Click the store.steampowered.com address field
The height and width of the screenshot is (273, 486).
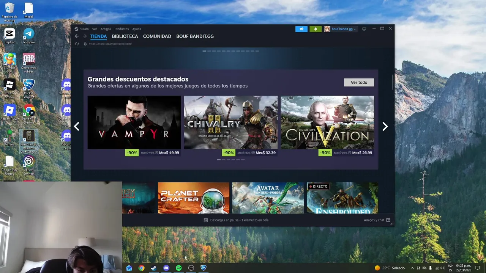click(x=110, y=44)
